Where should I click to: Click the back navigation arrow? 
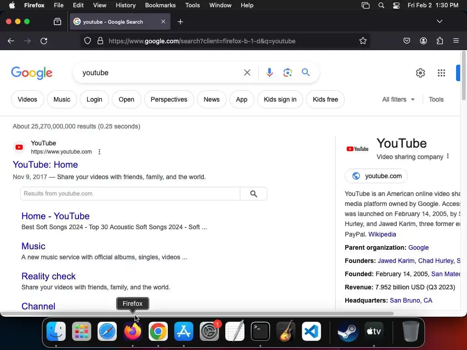point(11,41)
